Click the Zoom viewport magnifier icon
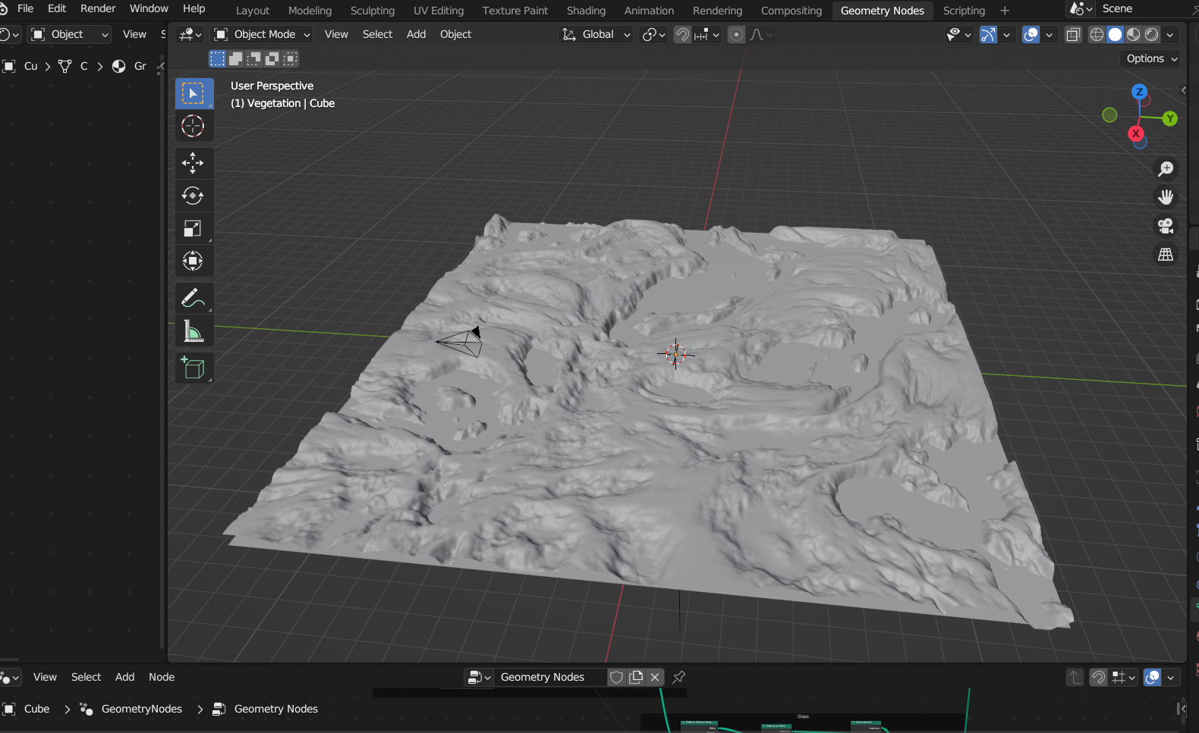1199x733 pixels. pos(1166,168)
